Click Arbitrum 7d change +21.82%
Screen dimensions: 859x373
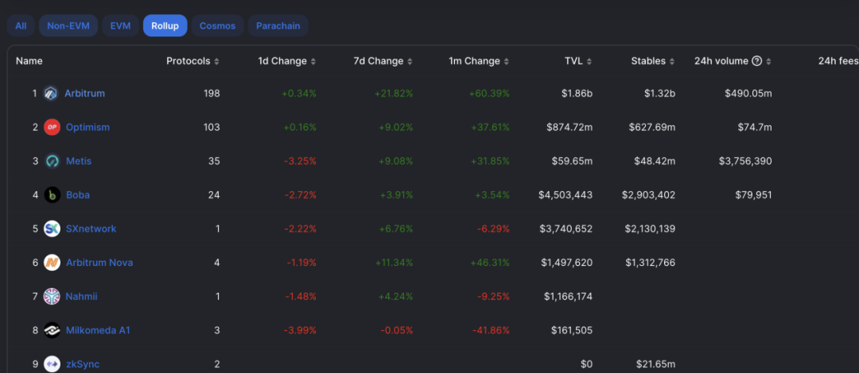(x=394, y=94)
